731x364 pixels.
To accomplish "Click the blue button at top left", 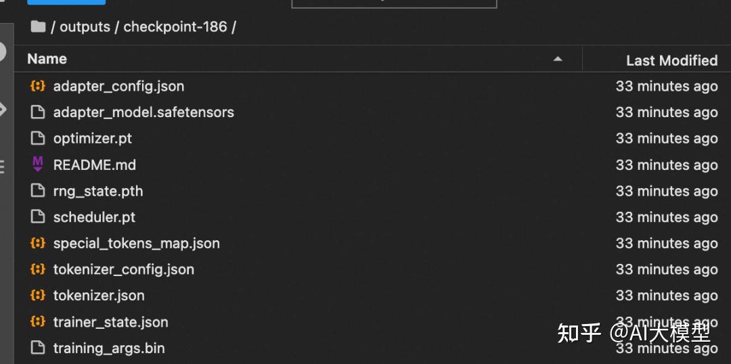I will (x=66, y=2).
